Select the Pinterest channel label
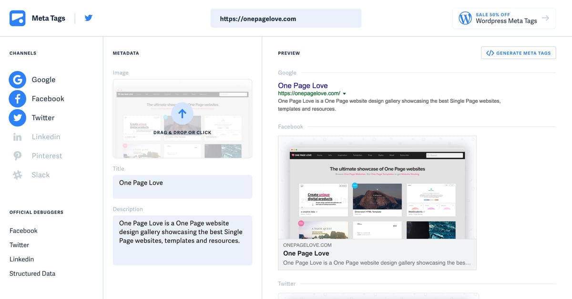Screen dimensions: 572x299 pyautogui.click(x=47, y=156)
